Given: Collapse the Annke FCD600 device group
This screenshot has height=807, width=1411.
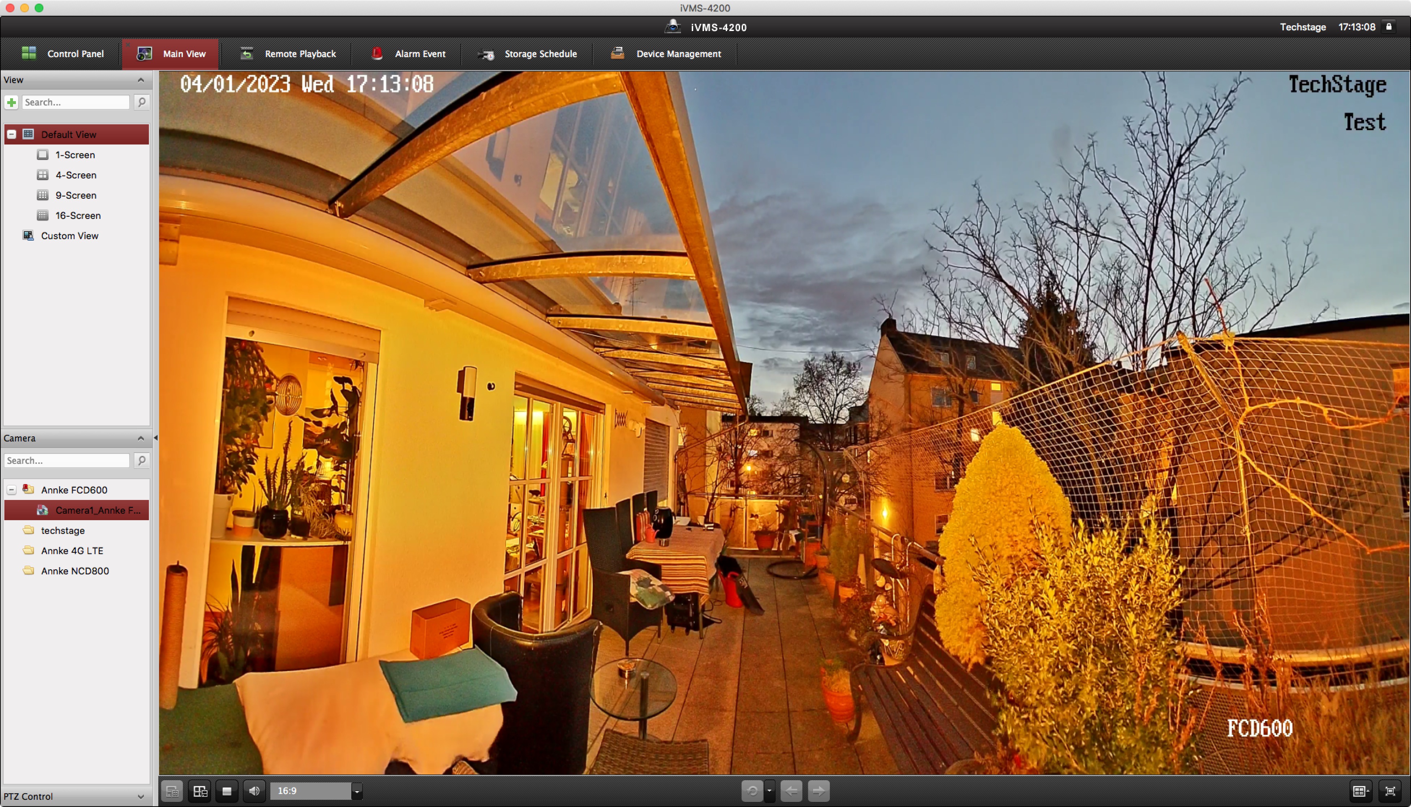Looking at the screenshot, I should [12, 490].
